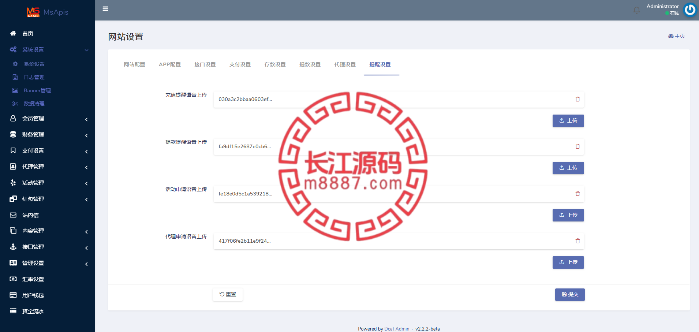Screen dimensions: 699x332
Task: Delete the 提款提醒语音 file with trash icon
Action: [577, 146]
